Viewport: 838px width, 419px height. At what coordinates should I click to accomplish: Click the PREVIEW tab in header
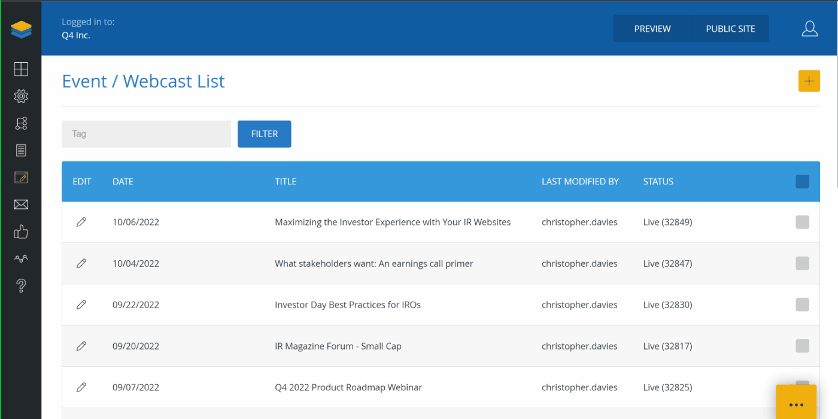(x=652, y=29)
